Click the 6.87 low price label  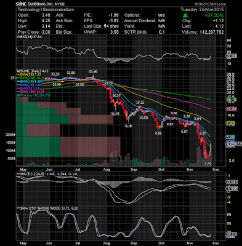(184, 132)
